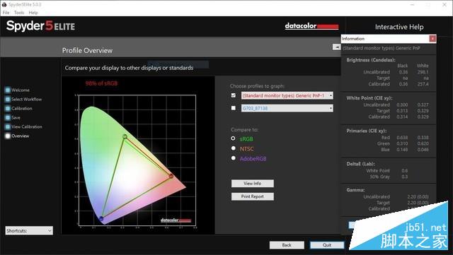The width and height of the screenshot is (453, 255).
Task: Click the Spyder5Elite title bar app icon
Action: coord(4,5)
